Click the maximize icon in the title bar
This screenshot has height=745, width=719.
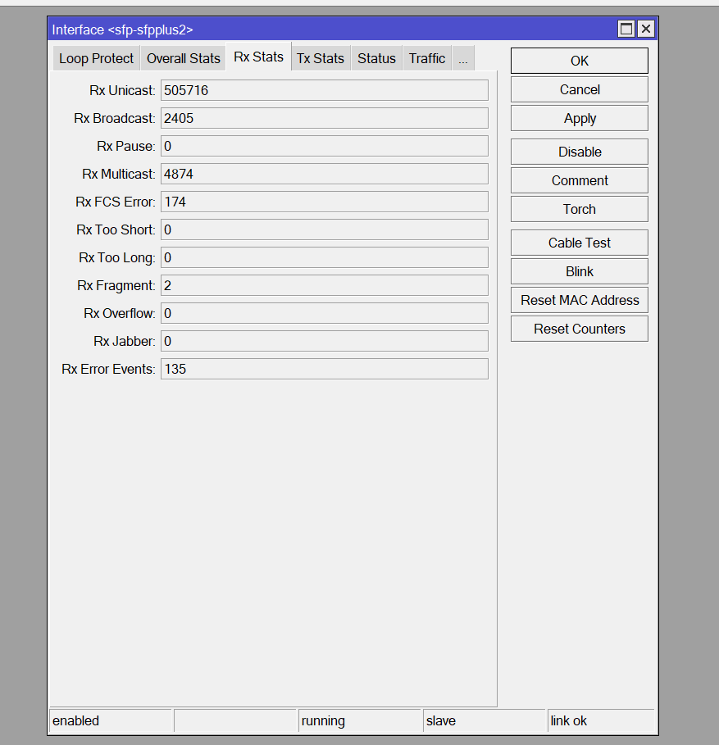626,27
